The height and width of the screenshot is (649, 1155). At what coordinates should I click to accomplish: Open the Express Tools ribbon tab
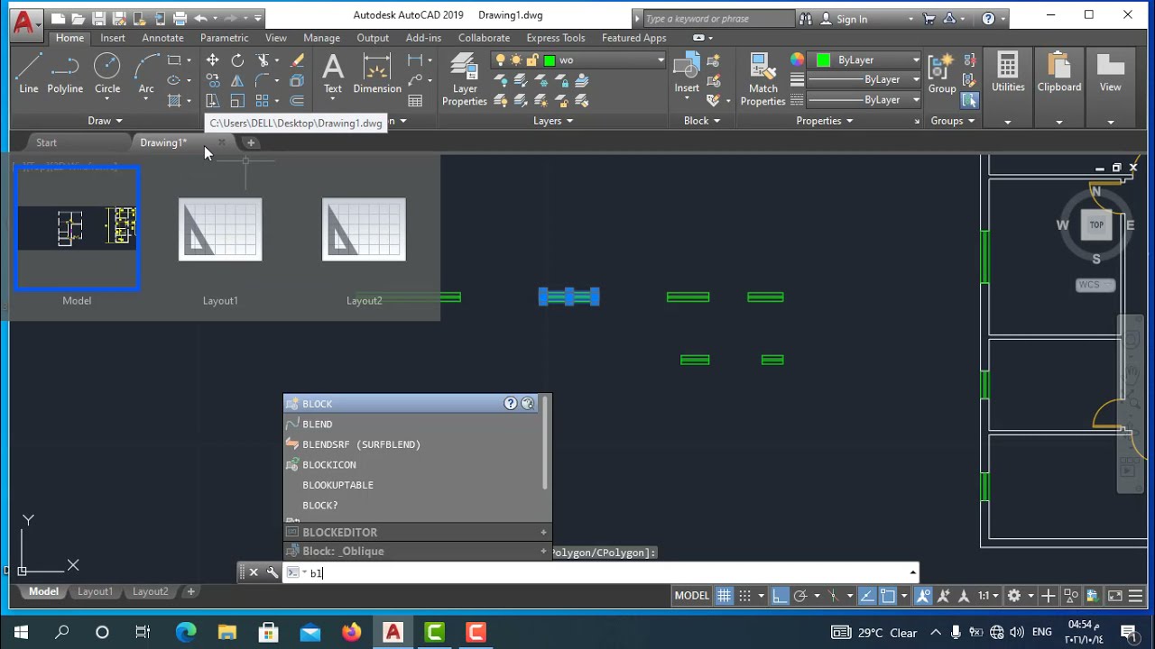click(556, 38)
